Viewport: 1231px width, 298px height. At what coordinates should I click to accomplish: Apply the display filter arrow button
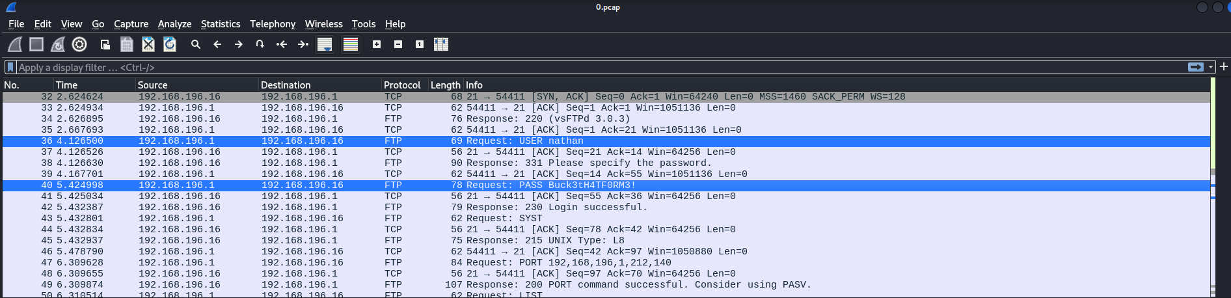click(1196, 67)
